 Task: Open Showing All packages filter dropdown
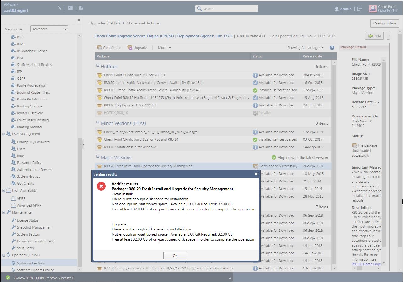pyautogui.click(x=305, y=48)
